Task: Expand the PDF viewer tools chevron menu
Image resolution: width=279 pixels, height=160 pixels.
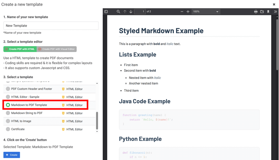Action: click(275, 11)
